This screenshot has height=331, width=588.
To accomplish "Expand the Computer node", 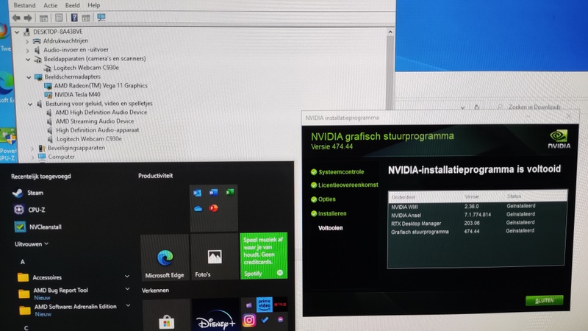I will click(x=32, y=157).
